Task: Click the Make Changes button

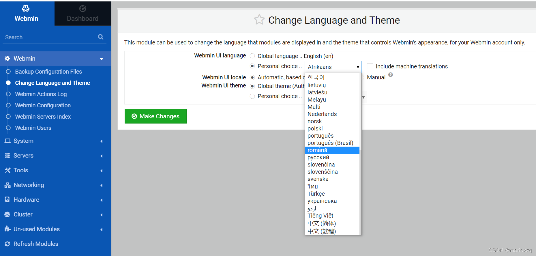Action: click(x=155, y=116)
